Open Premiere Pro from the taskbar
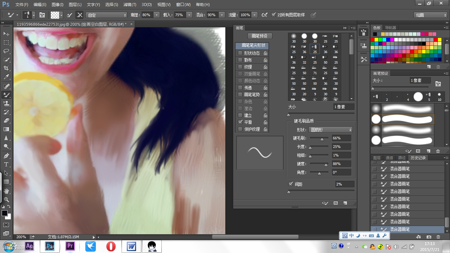 click(x=70, y=246)
